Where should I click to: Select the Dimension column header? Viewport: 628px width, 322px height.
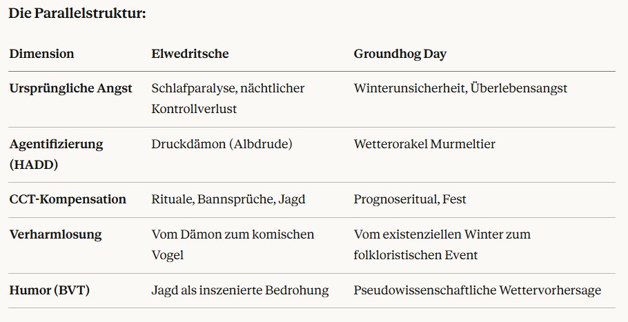tap(41, 54)
